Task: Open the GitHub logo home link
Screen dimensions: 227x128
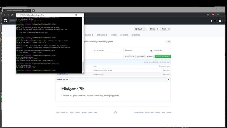Action: 6,21
